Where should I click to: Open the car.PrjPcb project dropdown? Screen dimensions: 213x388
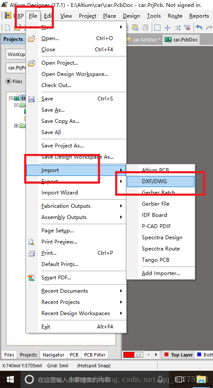pyautogui.click(x=16, y=68)
